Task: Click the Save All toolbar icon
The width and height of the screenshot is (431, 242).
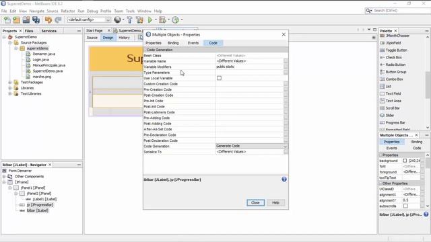Action: 36,19
